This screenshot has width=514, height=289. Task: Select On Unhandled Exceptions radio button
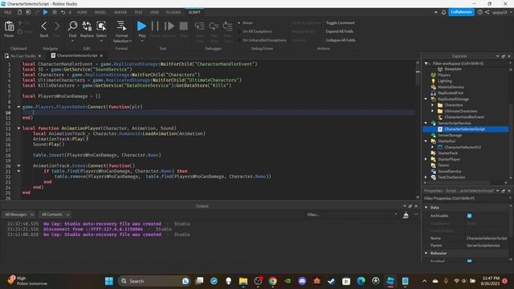[239, 40]
